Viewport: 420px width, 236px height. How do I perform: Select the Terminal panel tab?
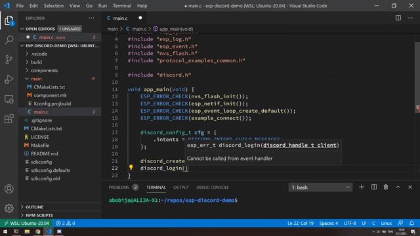click(156, 187)
